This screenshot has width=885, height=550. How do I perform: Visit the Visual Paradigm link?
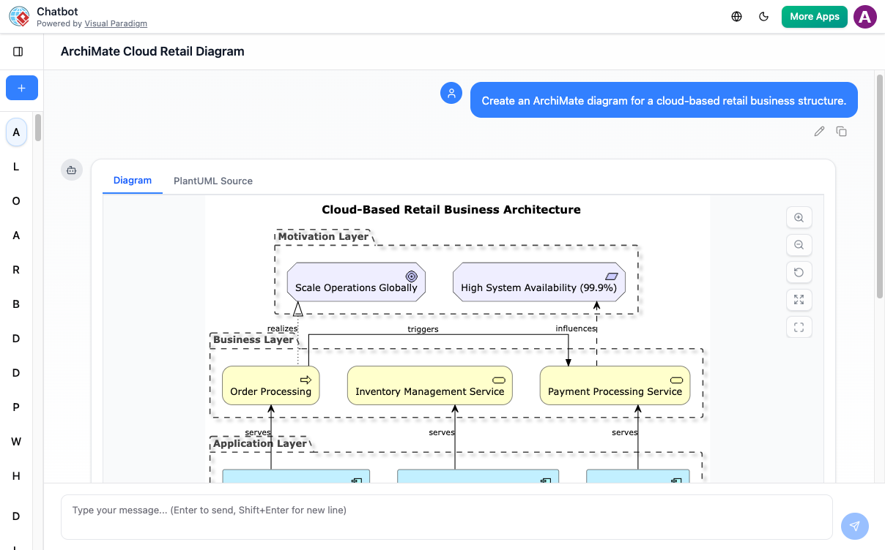116,23
